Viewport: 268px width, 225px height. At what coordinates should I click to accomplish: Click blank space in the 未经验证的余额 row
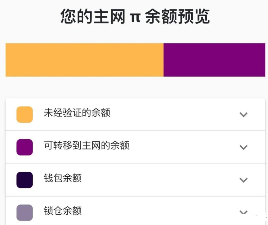pyautogui.click(x=172, y=114)
